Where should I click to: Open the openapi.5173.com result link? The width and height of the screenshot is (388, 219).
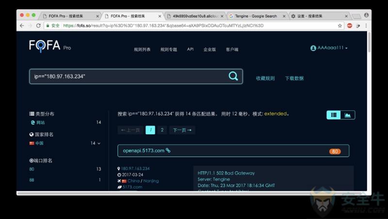pyautogui.click(x=144, y=151)
